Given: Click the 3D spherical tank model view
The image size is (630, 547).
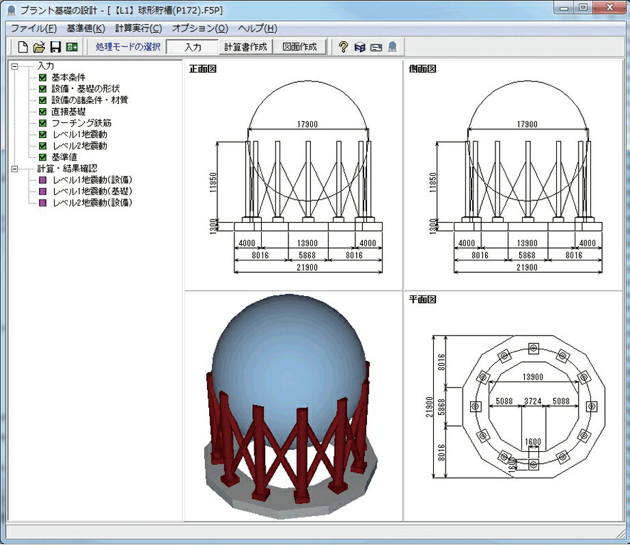Looking at the screenshot, I should tap(290, 406).
